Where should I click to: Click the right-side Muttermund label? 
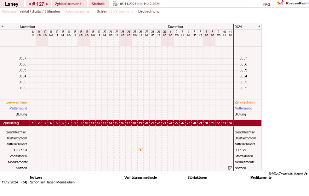coord(243,108)
